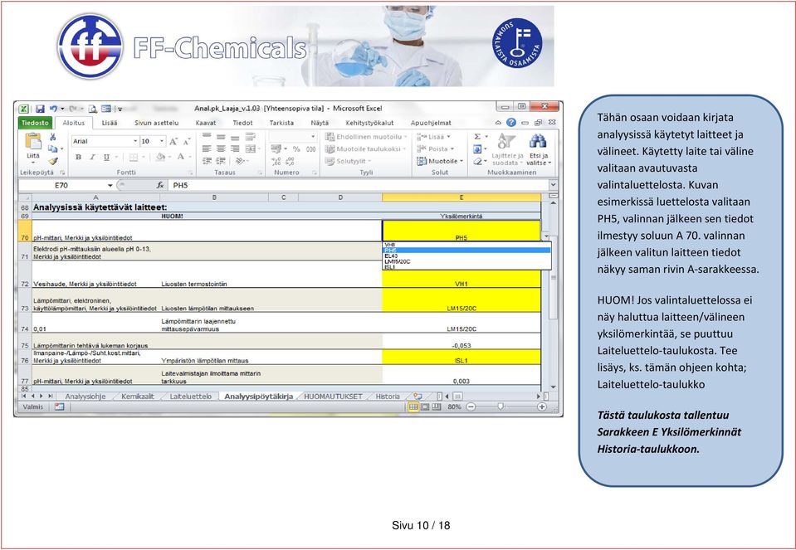Align text right in Tasaus group

point(235,149)
